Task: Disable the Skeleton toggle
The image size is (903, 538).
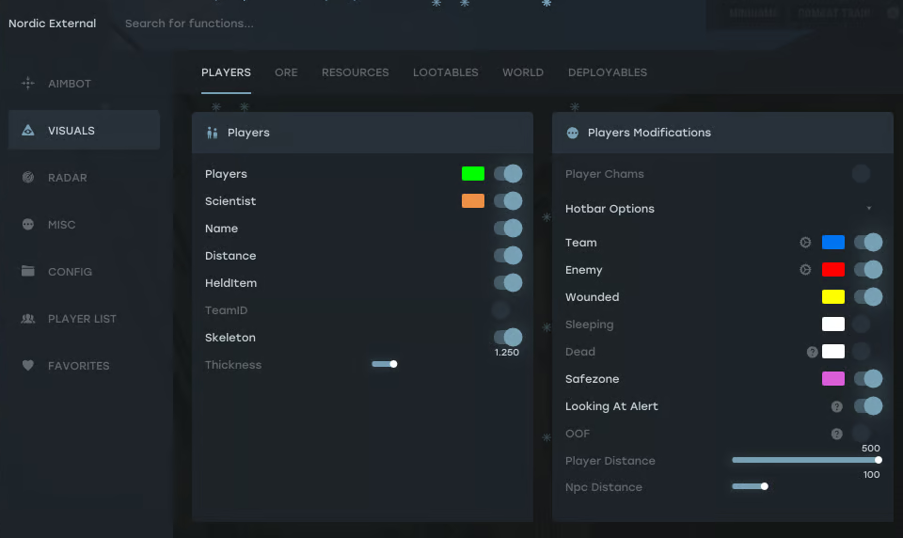Action: tap(508, 337)
